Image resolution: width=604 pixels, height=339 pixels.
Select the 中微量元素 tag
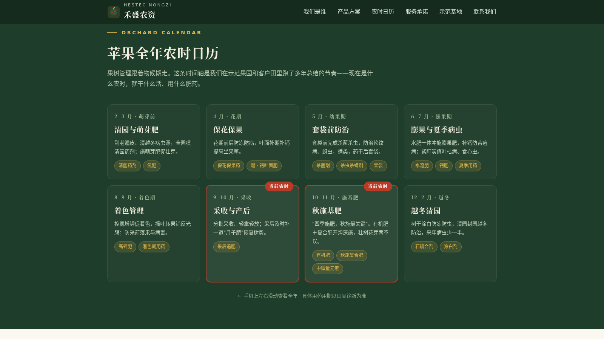(x=328, y=269)
